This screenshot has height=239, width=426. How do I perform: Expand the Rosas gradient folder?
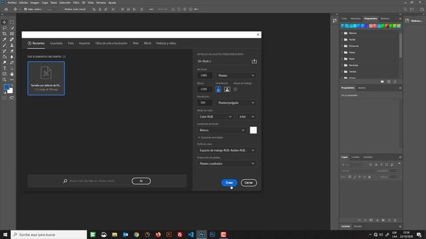point(342,52)
